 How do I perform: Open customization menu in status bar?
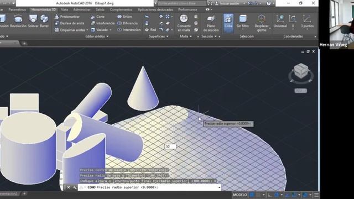pos(316,195)
